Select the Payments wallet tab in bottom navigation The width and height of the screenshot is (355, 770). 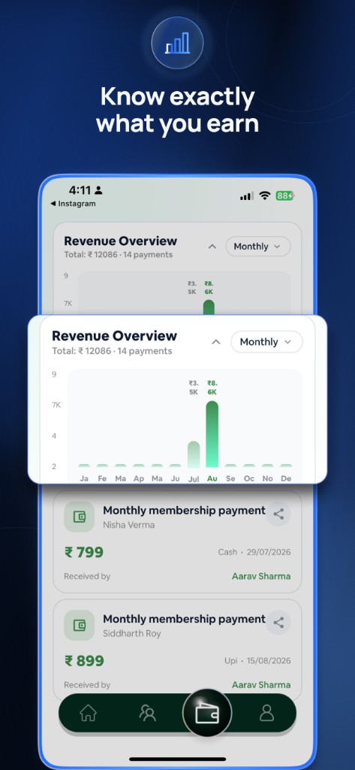click(207, 713)
